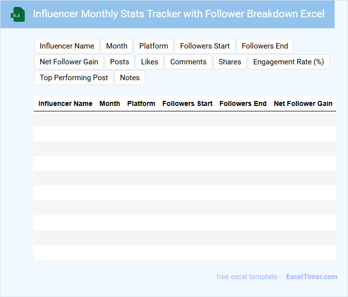This screenshot has height=297, width=348.
Task: Select the Platform tag
Action: [154, 46]
